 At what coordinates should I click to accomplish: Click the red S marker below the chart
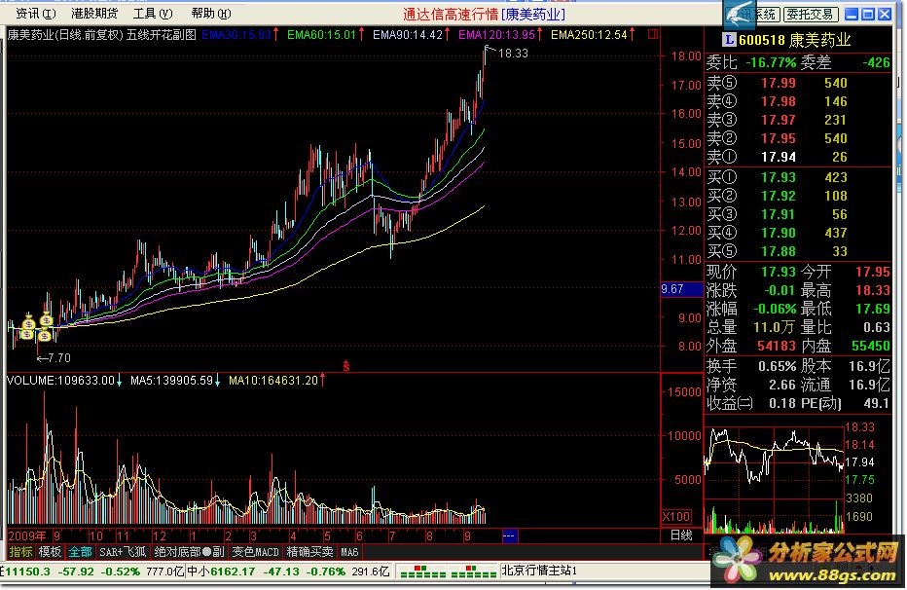pyautogui.click(x=345, y=366)
